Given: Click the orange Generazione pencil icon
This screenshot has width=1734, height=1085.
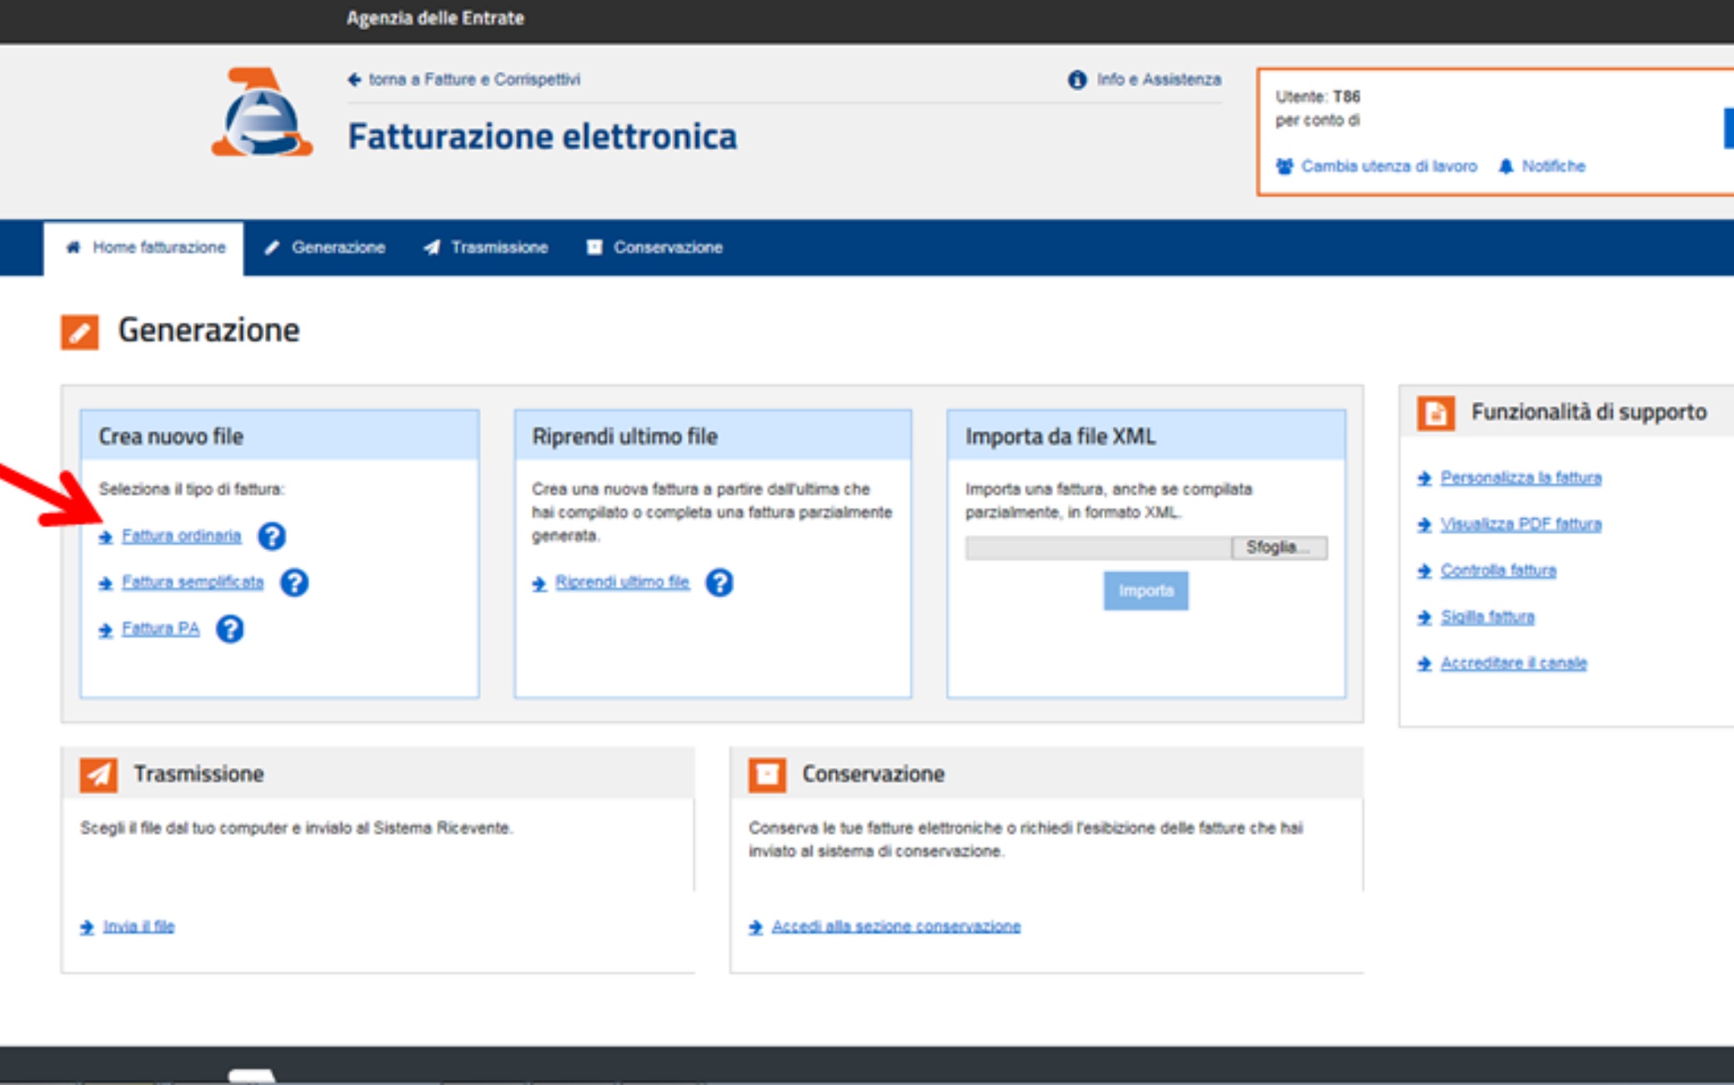Looking at the screenshot, I should pyautogui.click(x=80, y=332).
